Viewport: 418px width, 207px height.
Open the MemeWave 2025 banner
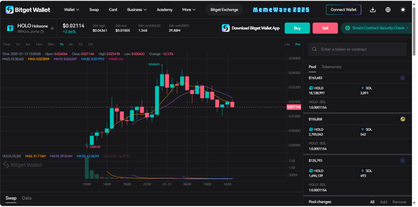tap(281, 10)
